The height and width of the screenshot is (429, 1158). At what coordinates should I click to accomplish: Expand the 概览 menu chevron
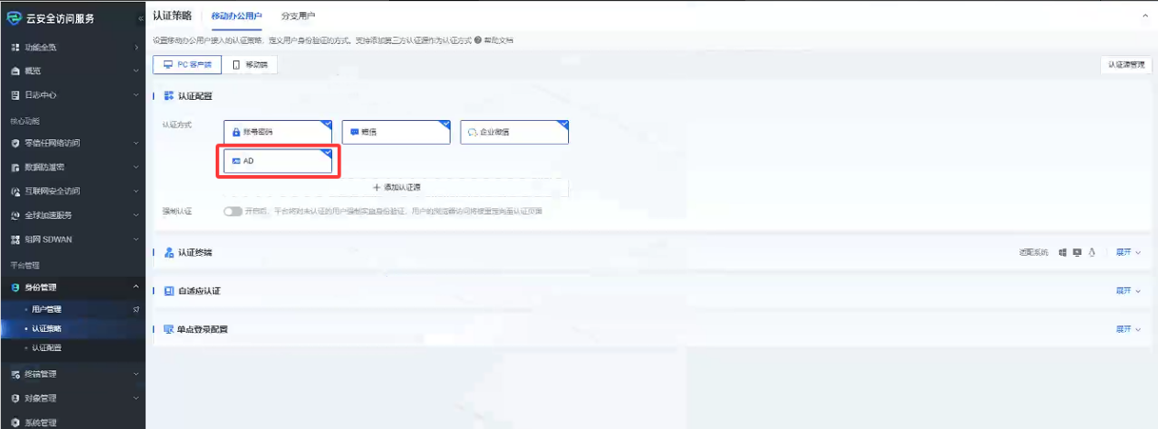[x=136, y=71]
